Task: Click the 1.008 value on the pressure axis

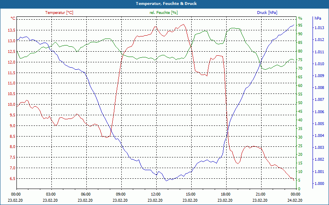Action: 319,88
